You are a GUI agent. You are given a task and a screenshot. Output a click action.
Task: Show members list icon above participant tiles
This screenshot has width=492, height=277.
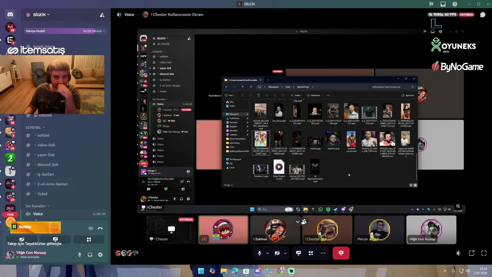click(304, 222)
